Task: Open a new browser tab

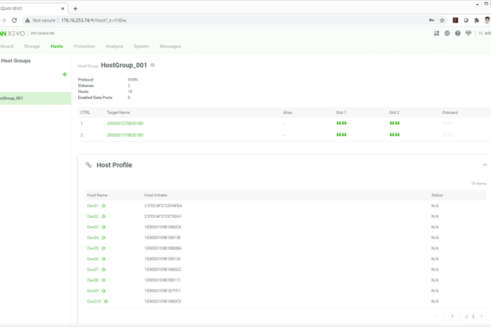Action: pos(76,8)
